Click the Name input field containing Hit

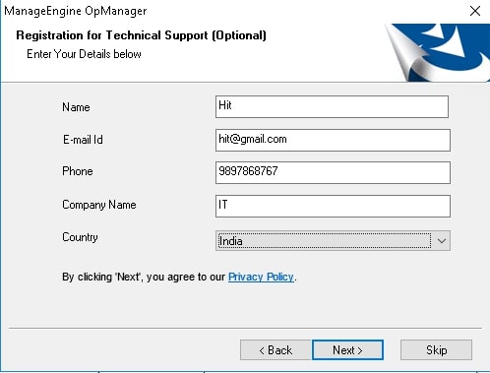(x=332, y=106)
